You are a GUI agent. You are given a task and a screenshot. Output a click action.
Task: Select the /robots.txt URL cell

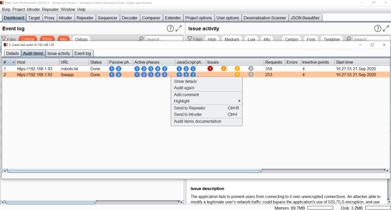pyautogui.click(x=74, y=69)
